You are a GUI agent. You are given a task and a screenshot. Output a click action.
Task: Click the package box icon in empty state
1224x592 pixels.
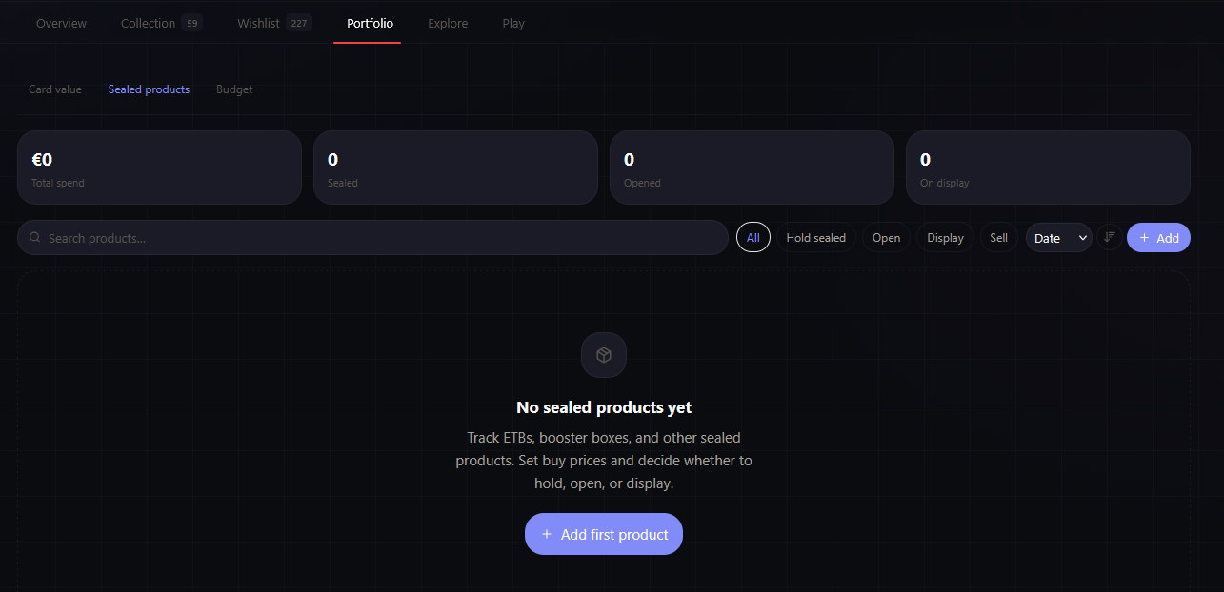coord(604,355)
